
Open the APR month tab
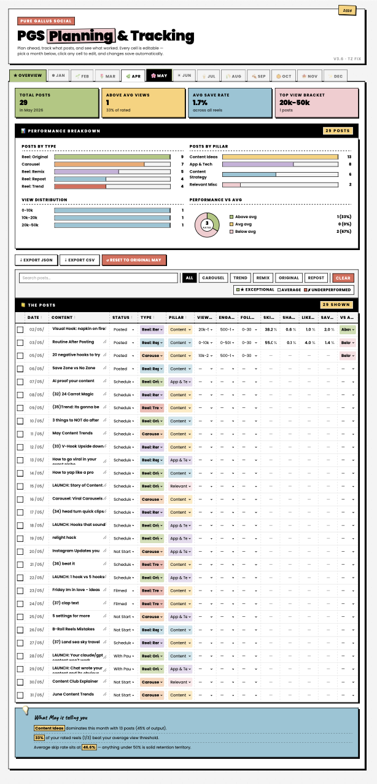tap(133, 76)
